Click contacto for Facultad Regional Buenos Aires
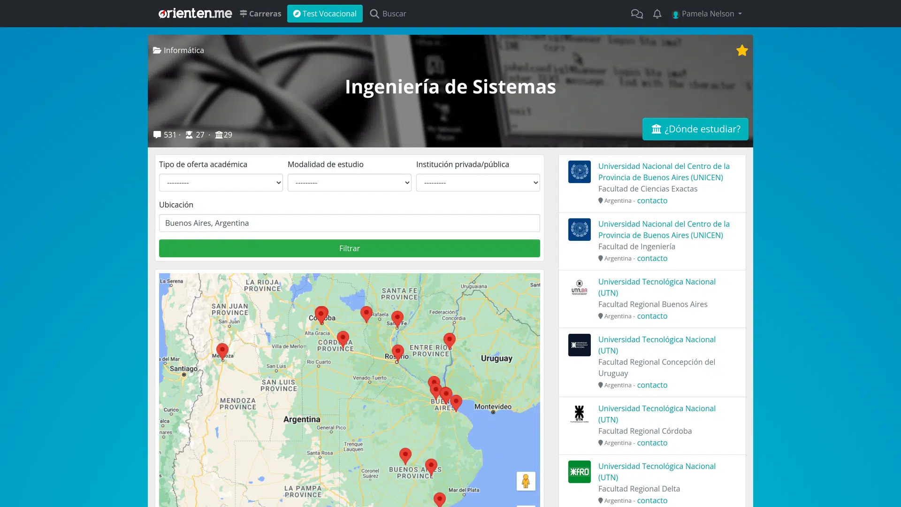The height and width of the screenshot is (507, 901). 652,316
